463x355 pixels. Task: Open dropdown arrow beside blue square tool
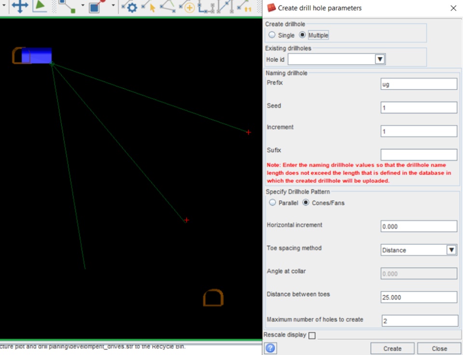tap(113, 6)
